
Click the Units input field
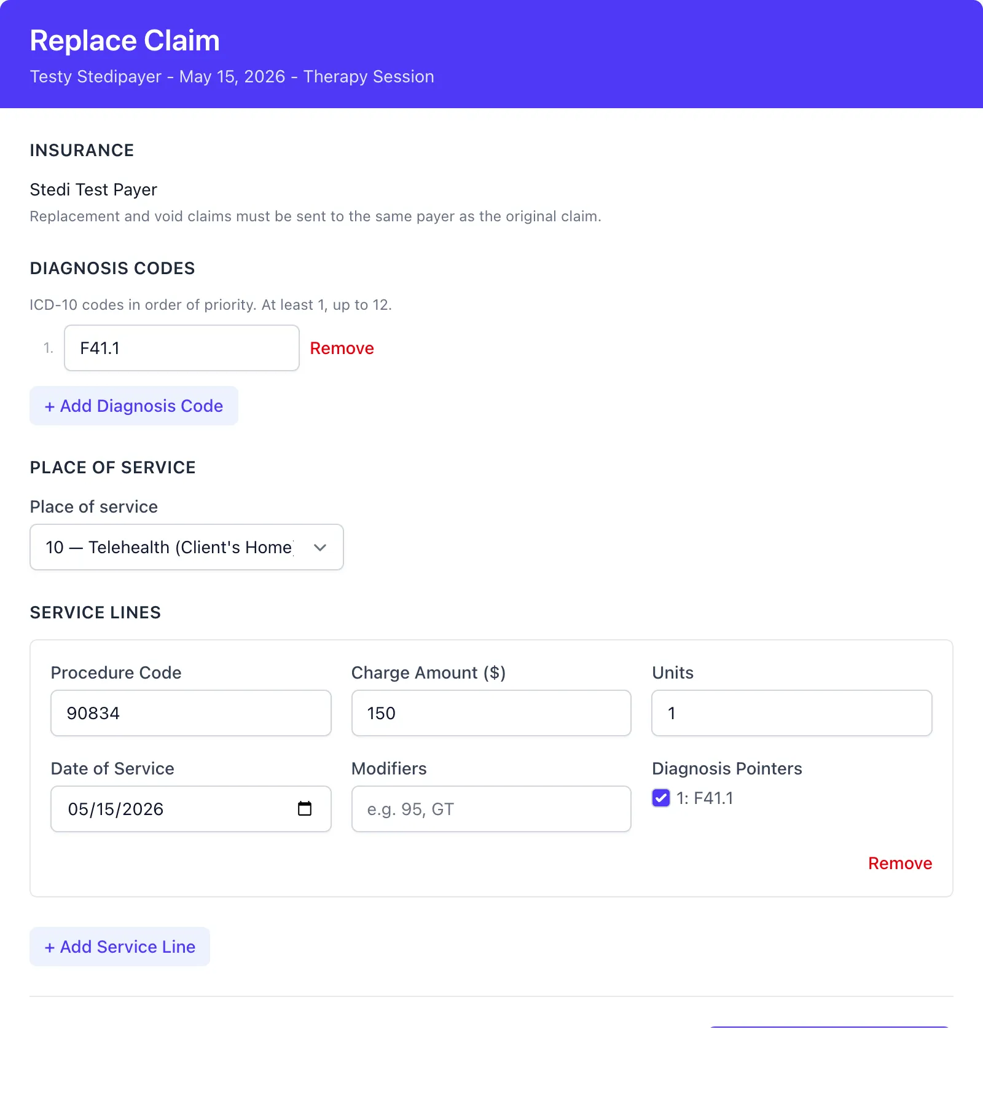click(x=792, y=713)
